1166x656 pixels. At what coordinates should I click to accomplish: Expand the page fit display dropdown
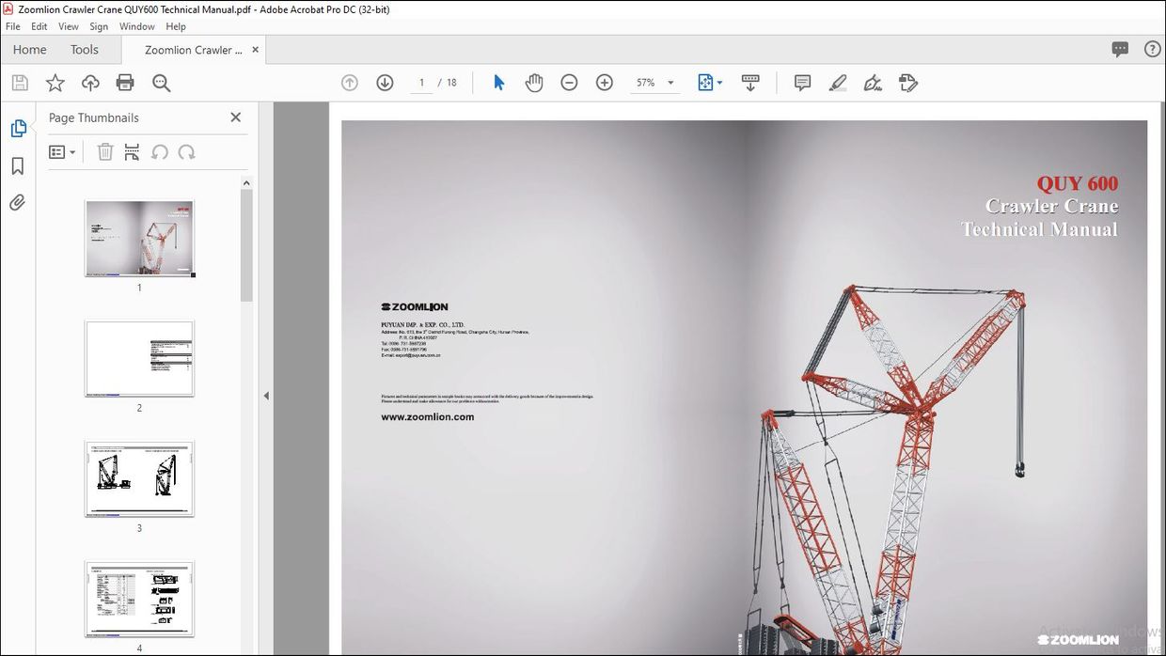pyautogui.click(x=718, y=83)
